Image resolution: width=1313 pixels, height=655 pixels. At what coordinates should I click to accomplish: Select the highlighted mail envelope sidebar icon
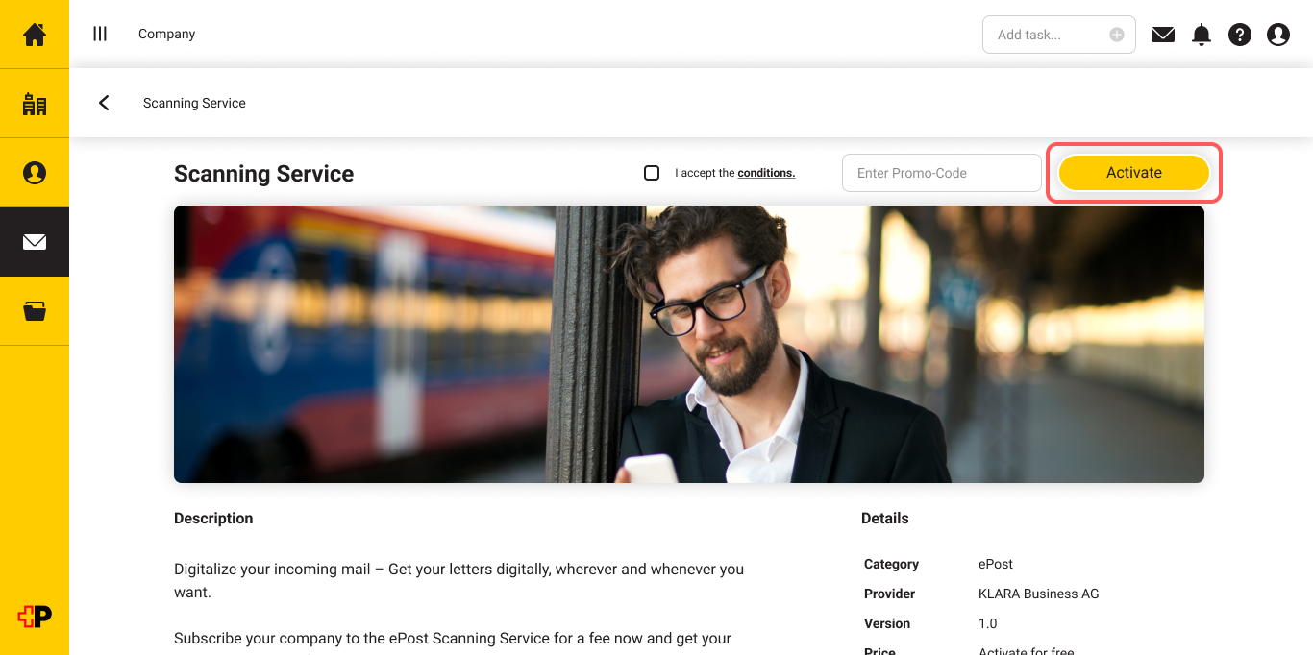pyautogui.click(x=35, y=242)
